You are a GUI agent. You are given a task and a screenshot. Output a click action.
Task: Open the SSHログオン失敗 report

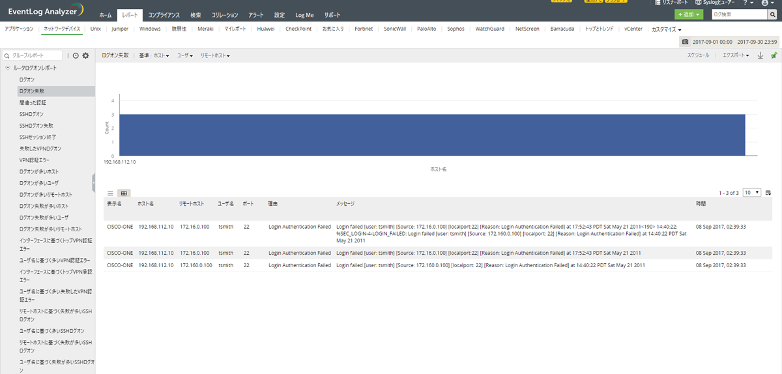click(x=36, y=125)
